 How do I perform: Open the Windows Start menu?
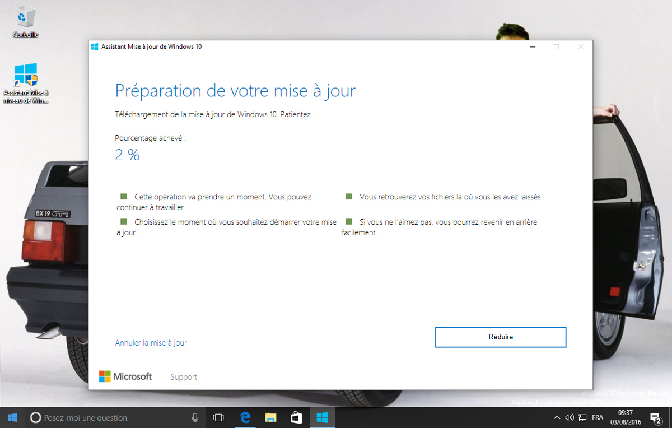tap(12, 417)
